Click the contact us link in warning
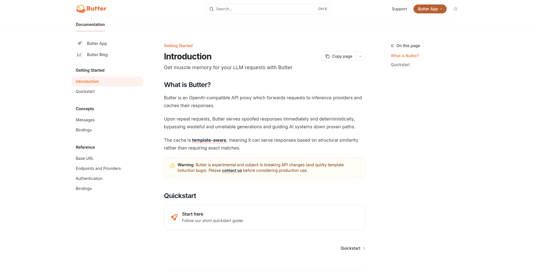The width and height of the screenshot is (536, 277). click(x=232, y=170)
